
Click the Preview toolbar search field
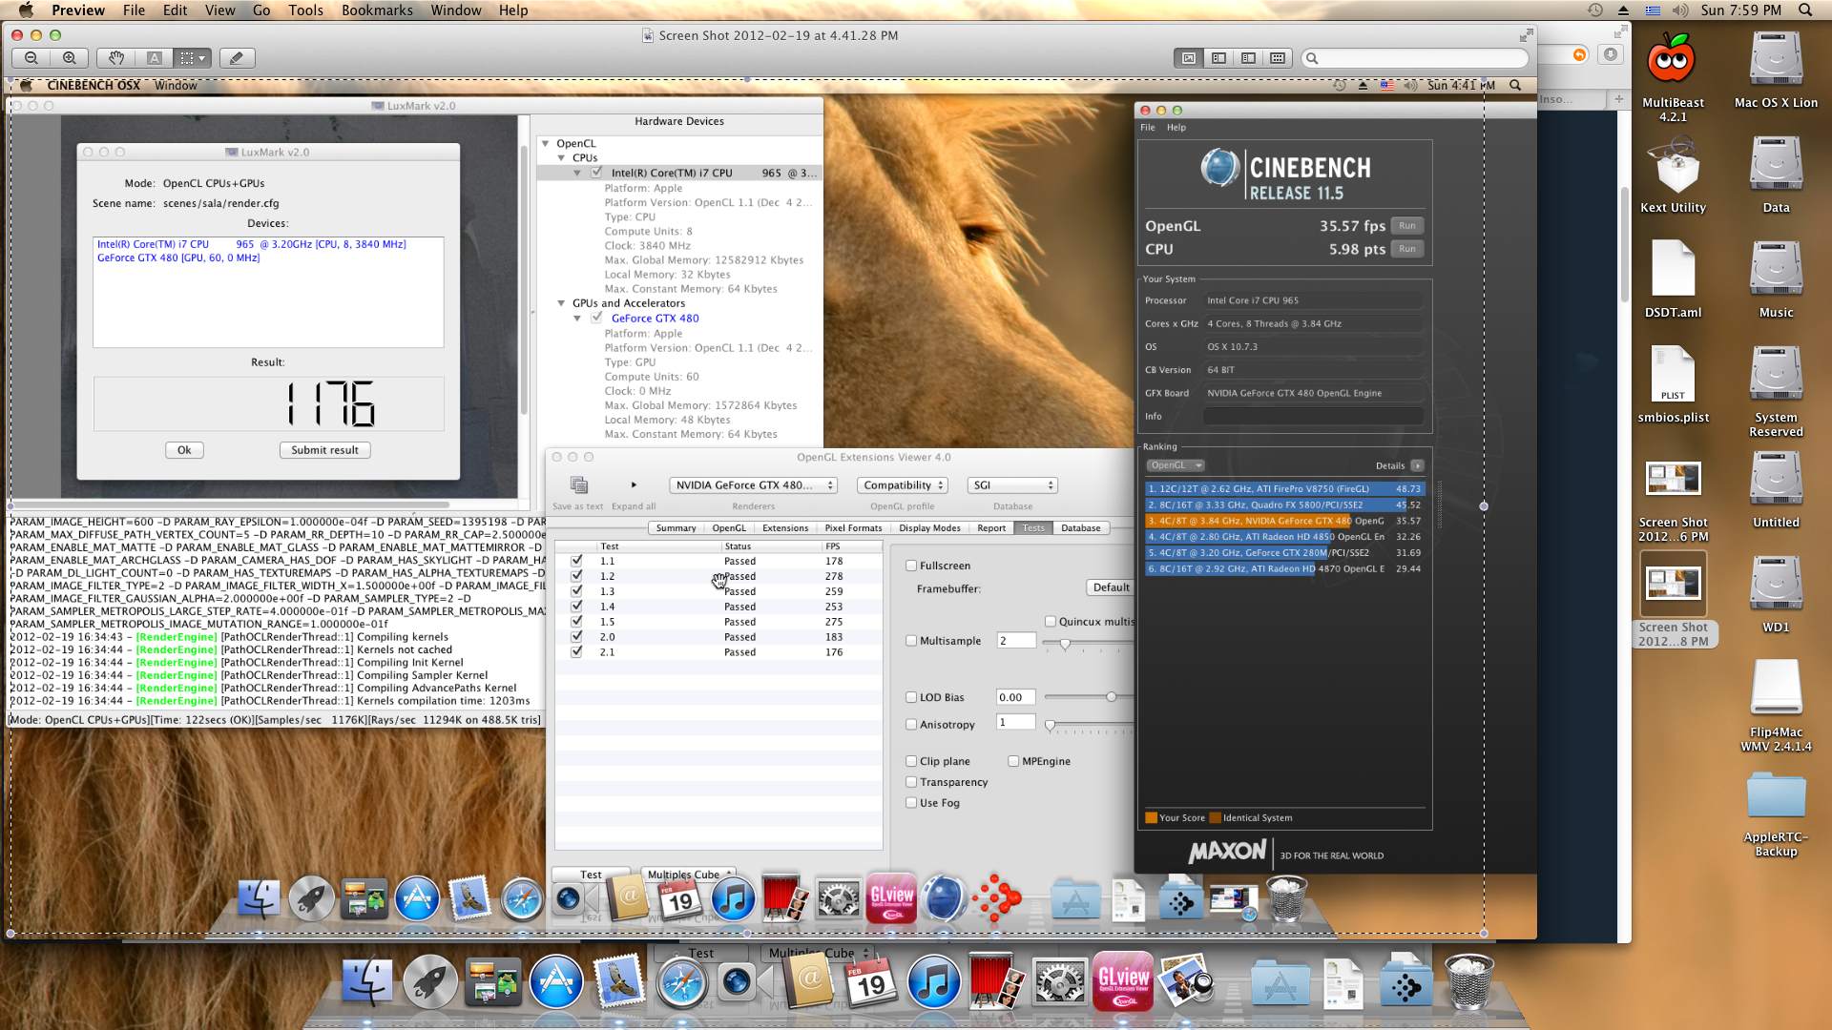click(1415, 58)
